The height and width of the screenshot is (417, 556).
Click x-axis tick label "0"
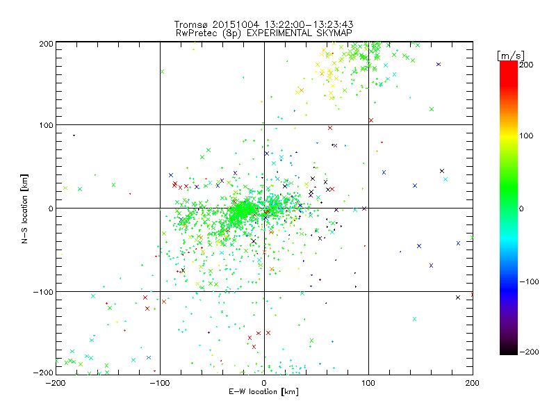pos(264,383)
